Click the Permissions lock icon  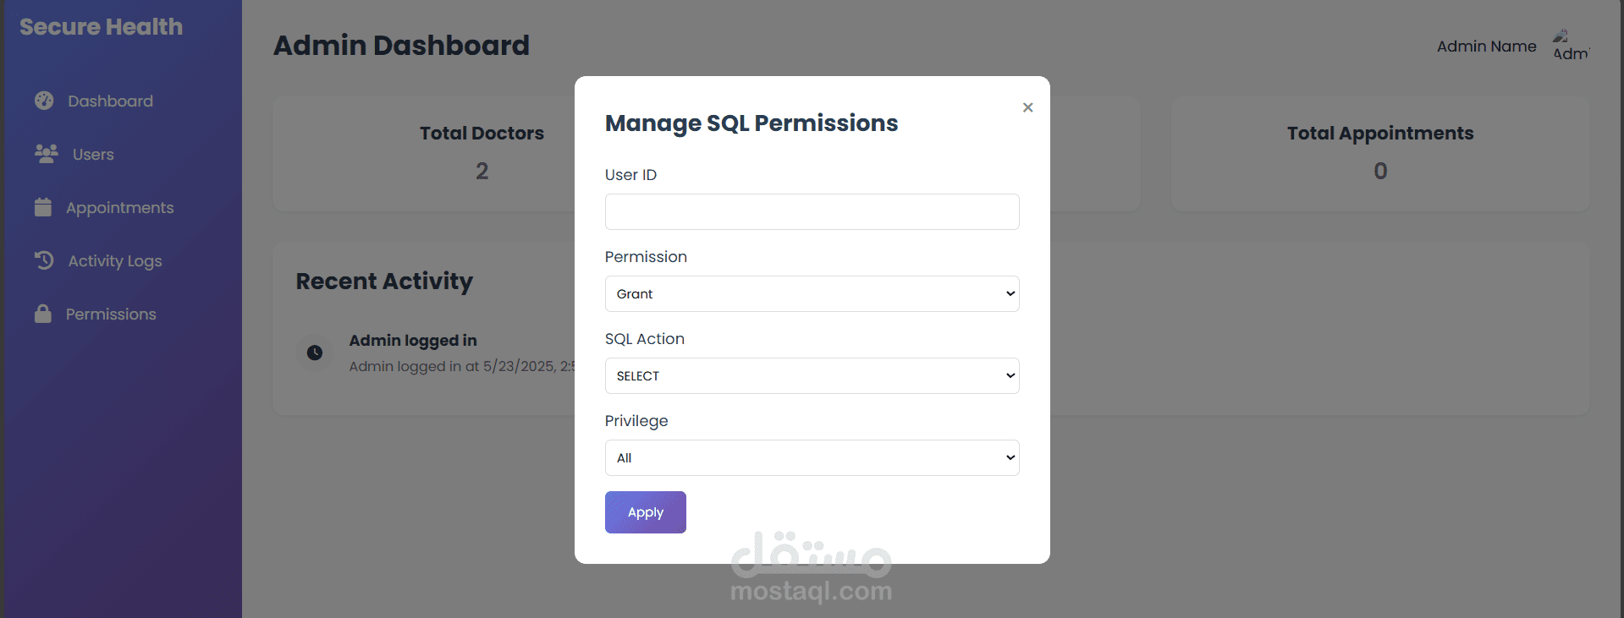pos(43,314)
